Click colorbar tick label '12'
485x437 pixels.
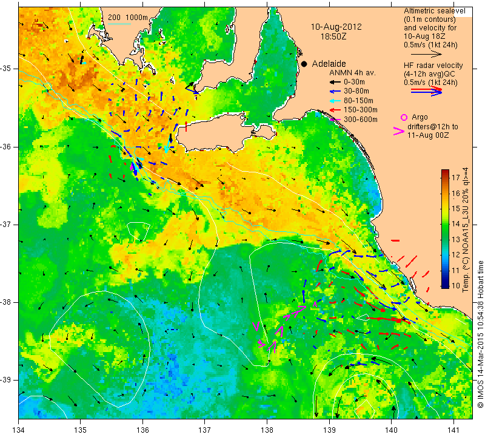pos(456,255)
